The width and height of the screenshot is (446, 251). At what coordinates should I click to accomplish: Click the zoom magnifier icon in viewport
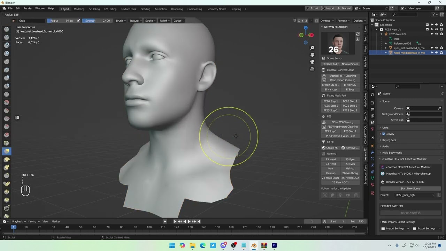pyautogui.click(x=312, y=48)
